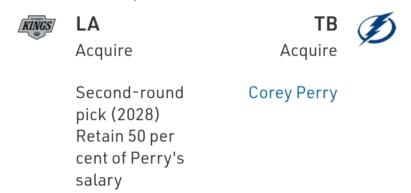Click the word pick in LA column

coord(91,115)
